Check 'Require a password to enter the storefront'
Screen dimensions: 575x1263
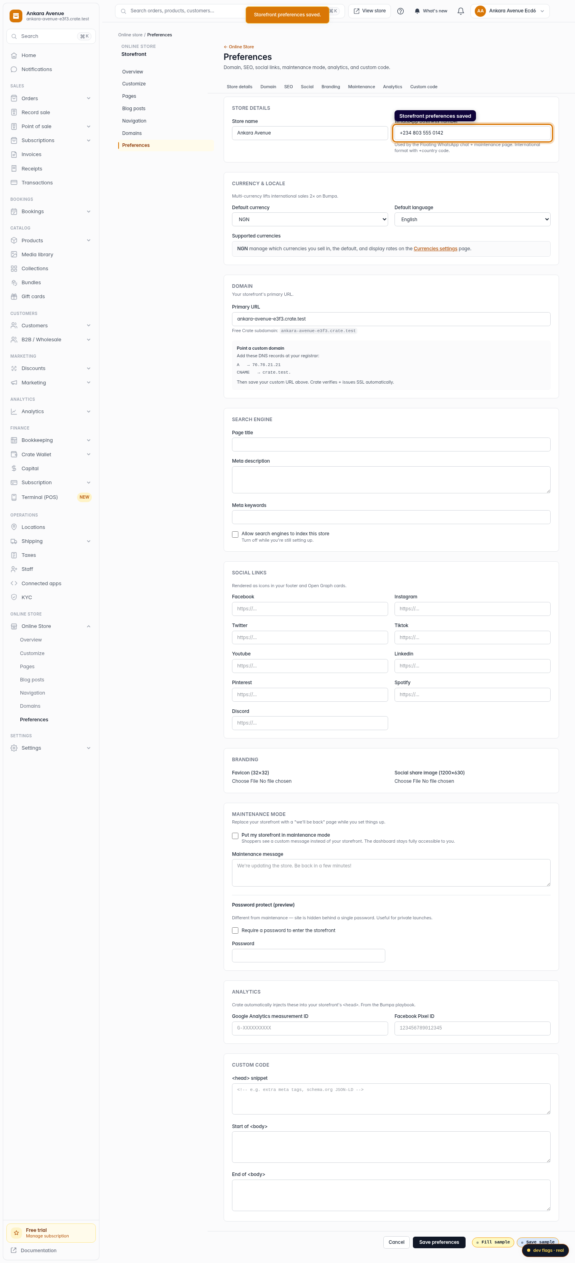(235, 930)
